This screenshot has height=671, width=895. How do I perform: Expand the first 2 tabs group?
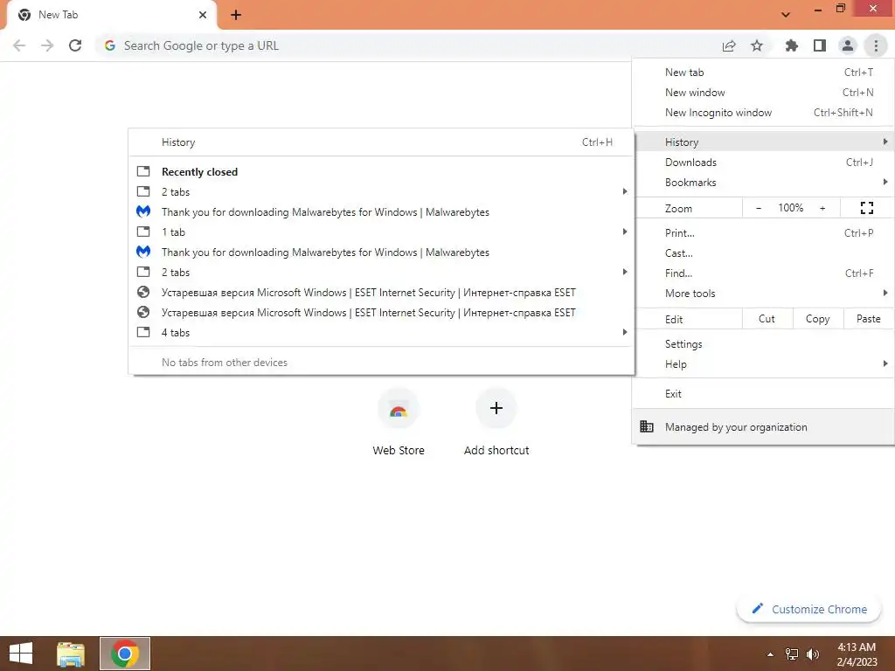(x=381, y=191)
